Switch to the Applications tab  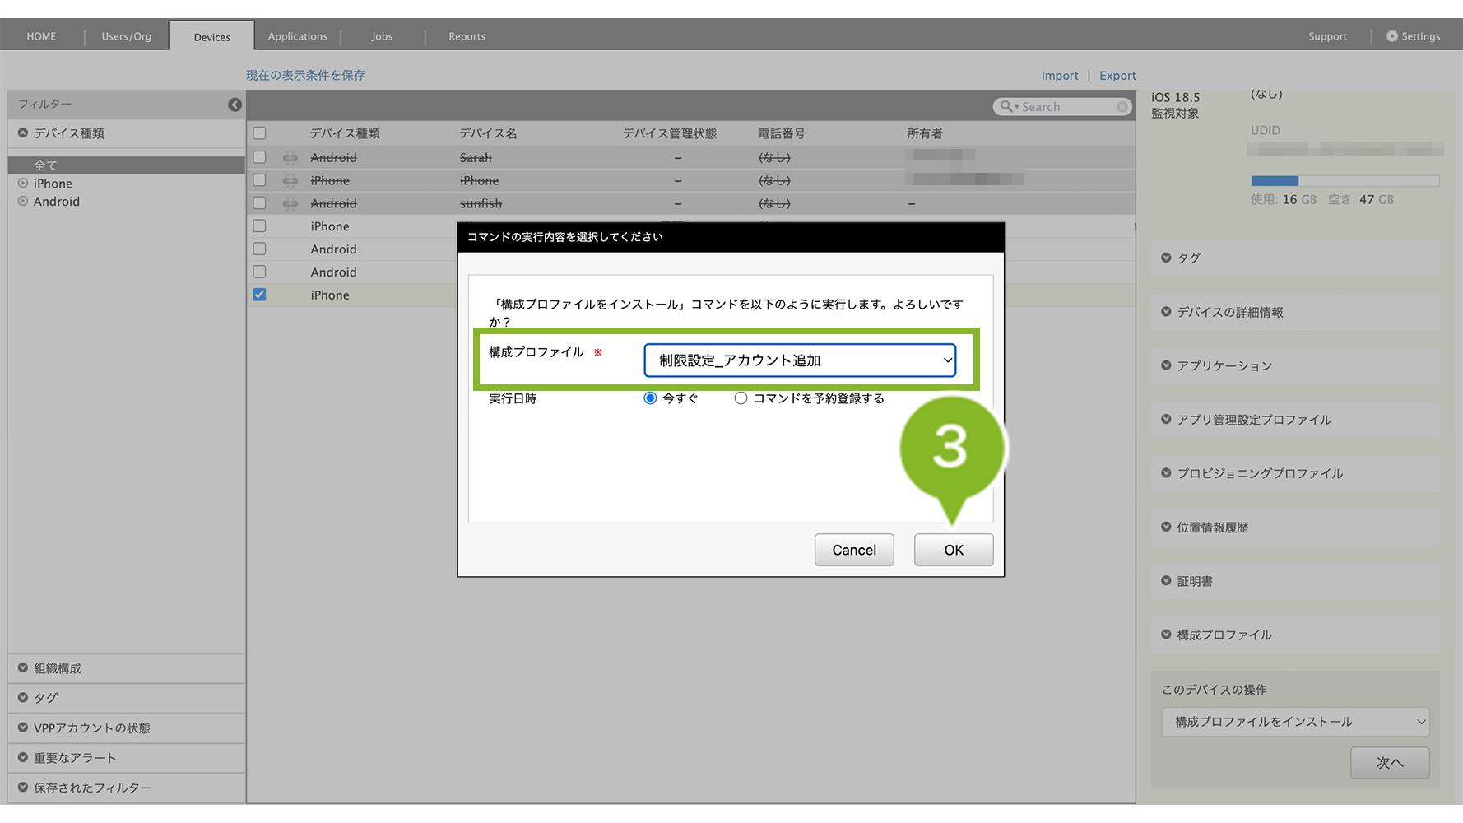pyautogui.click(x=297, y=36)
